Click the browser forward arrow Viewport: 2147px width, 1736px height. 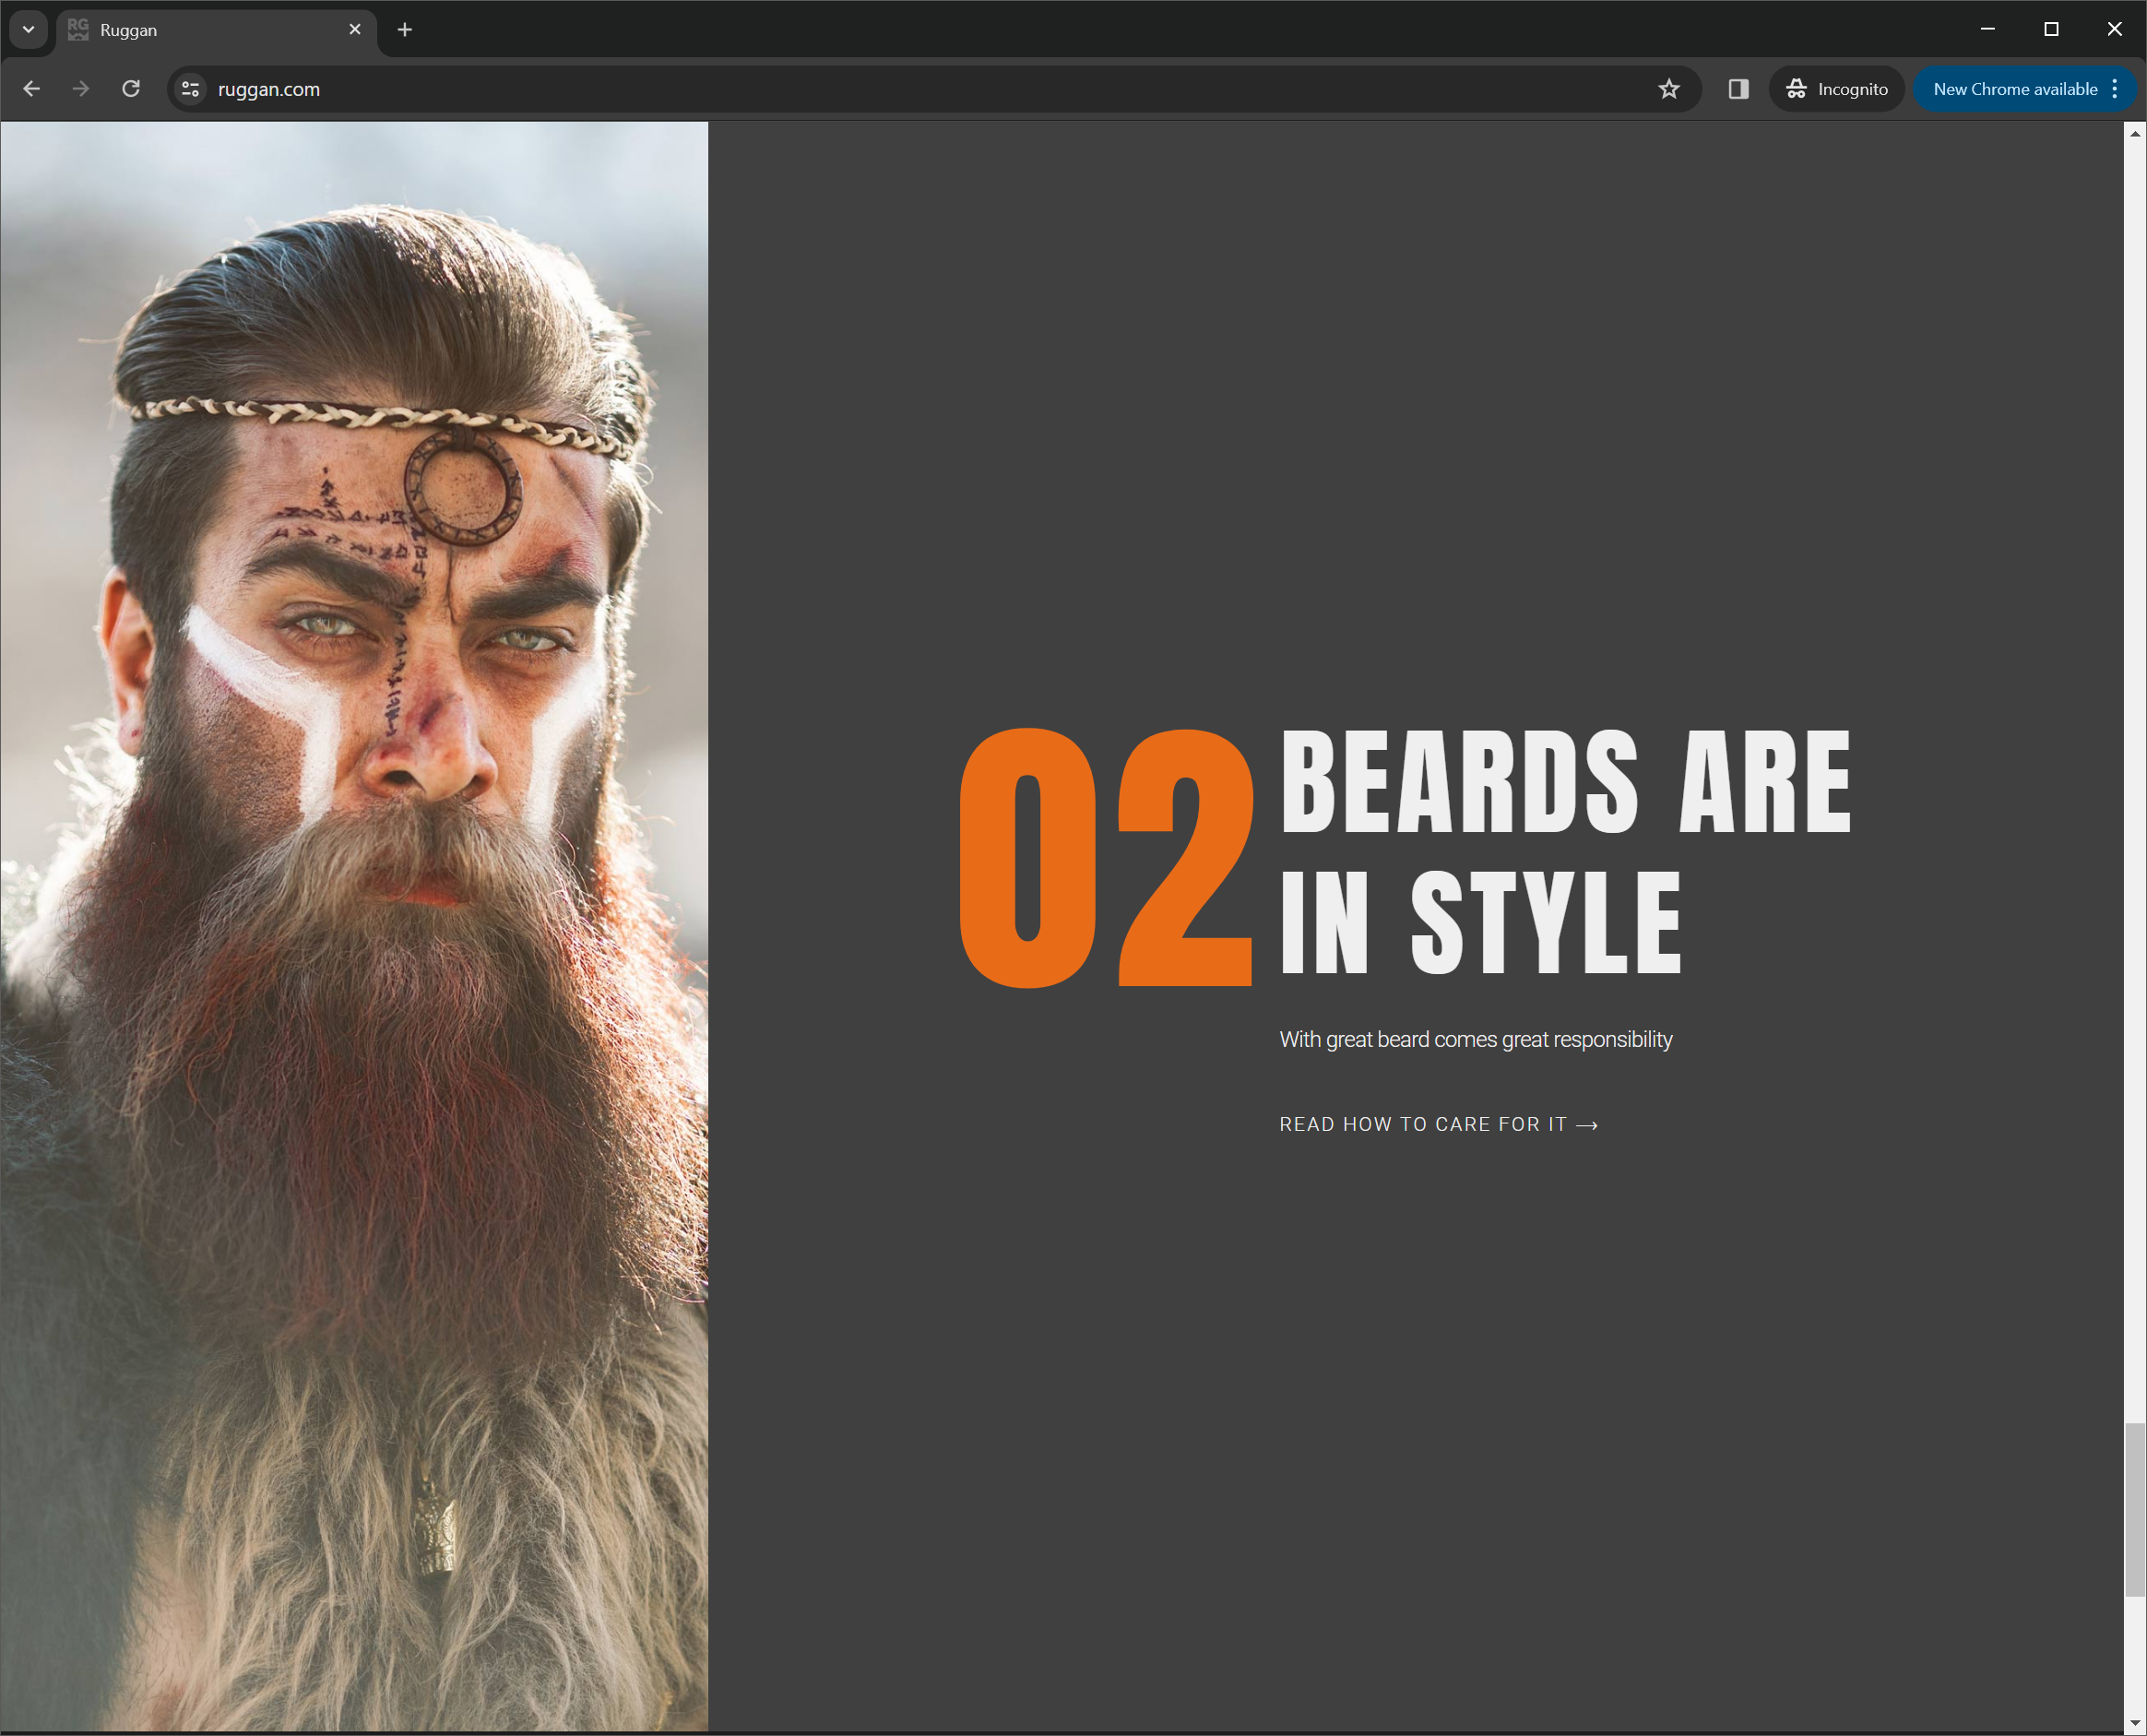(x=81, y=89)
